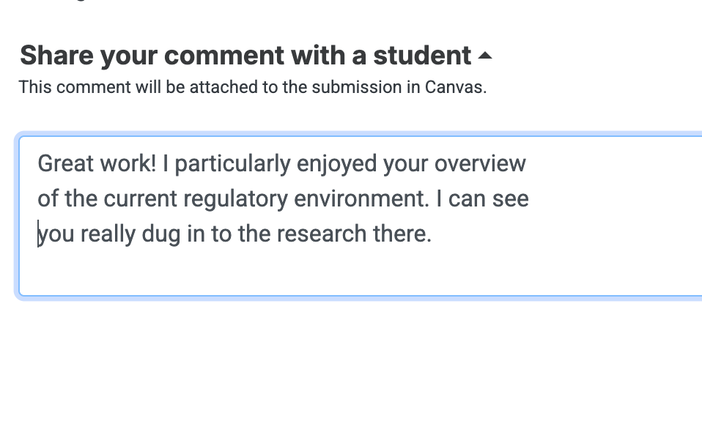Click the word "Canvas" in the note
702x432 pixels.
tap(454, 87)
